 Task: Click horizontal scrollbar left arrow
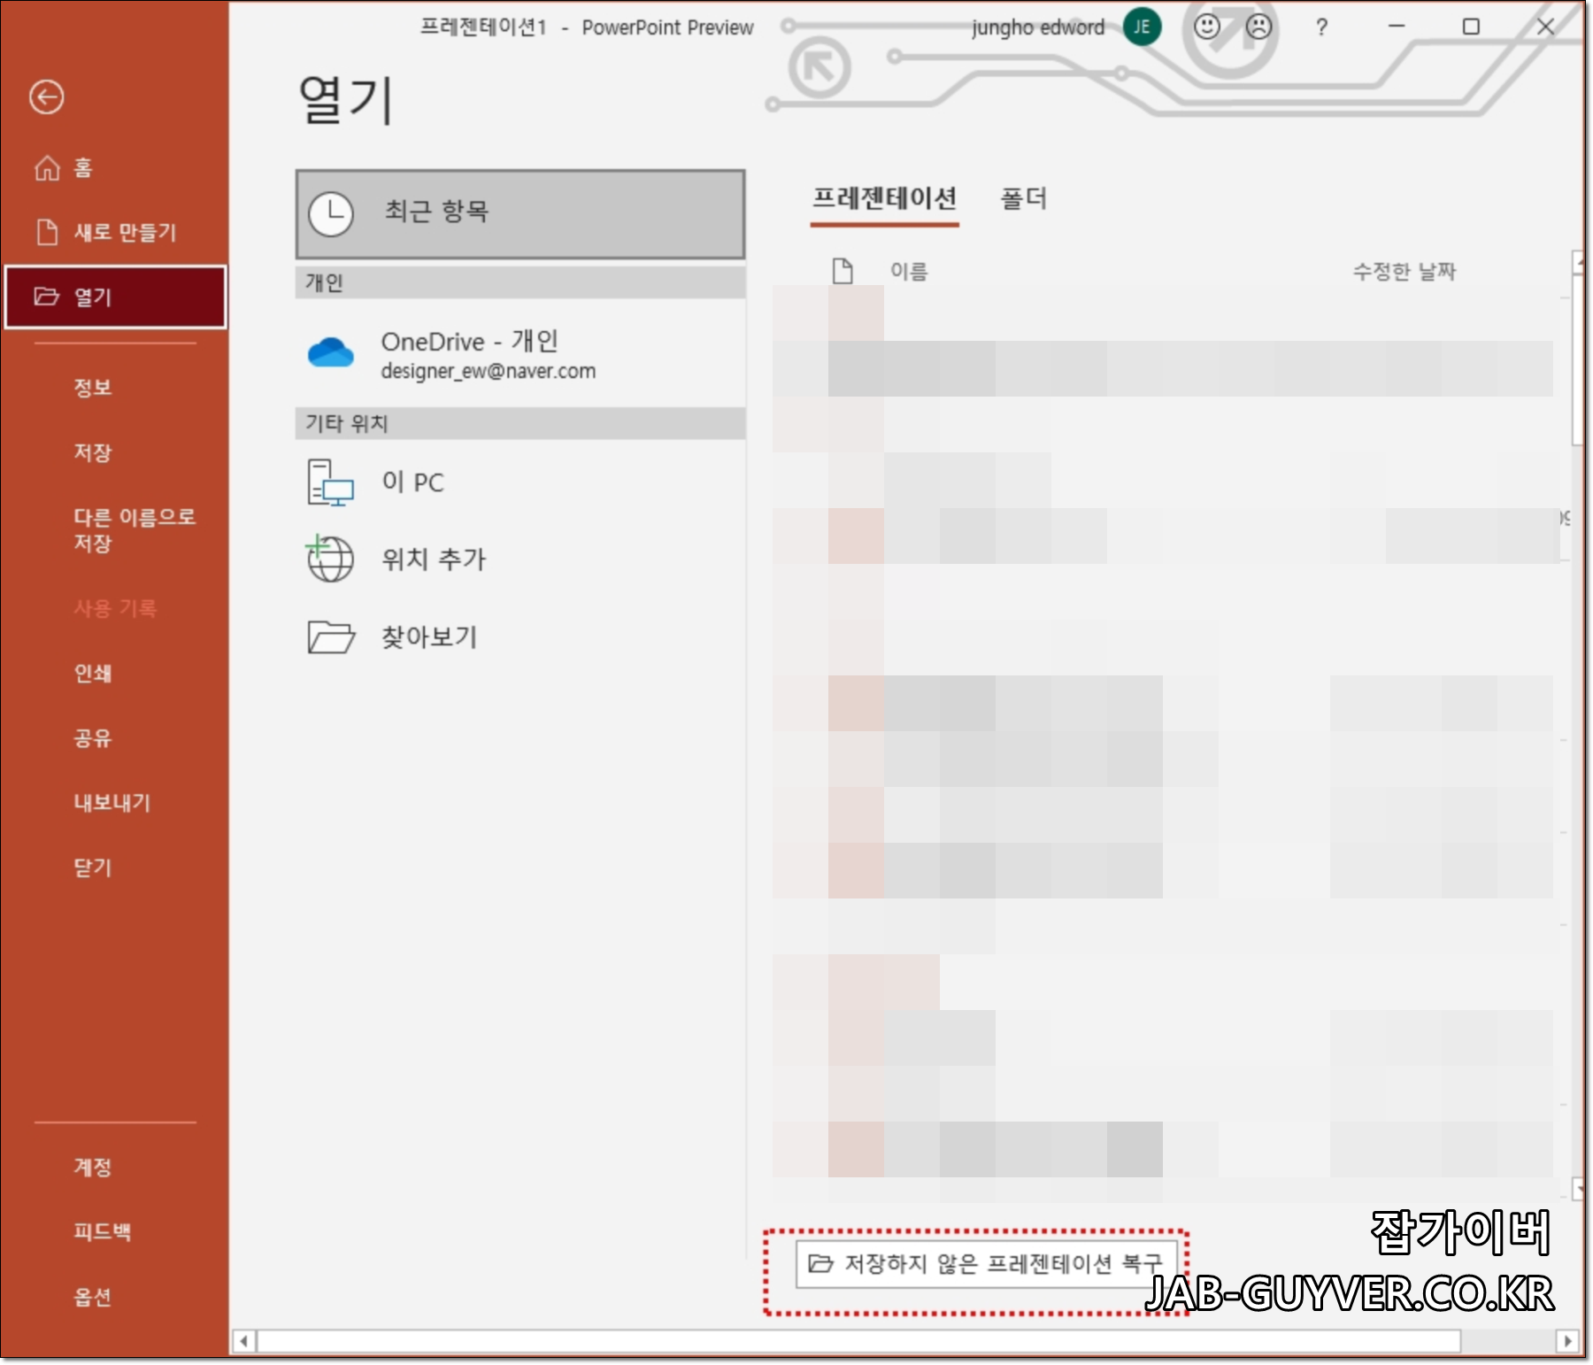point(244,1341)
